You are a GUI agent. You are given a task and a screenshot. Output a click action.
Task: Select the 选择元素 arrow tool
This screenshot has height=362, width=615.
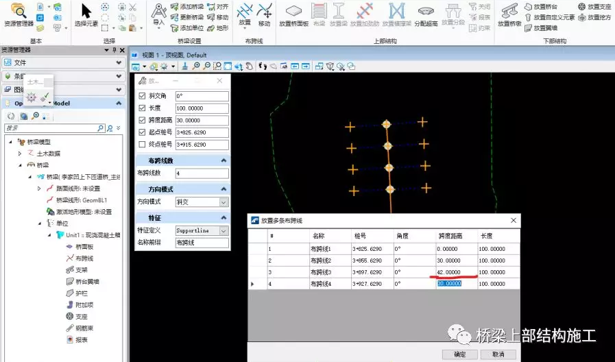tap(86, 15)
